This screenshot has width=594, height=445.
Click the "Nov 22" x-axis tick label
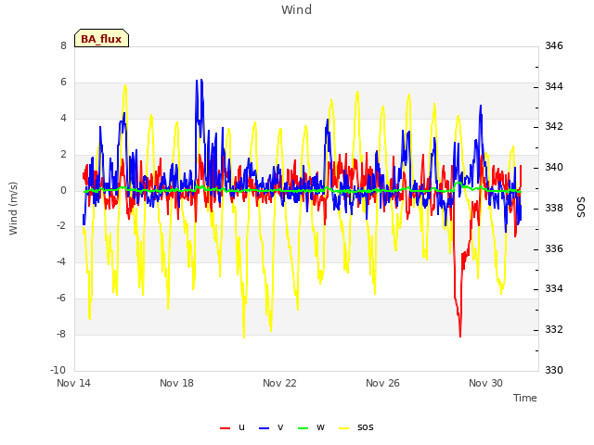click(x=279, y=383)
